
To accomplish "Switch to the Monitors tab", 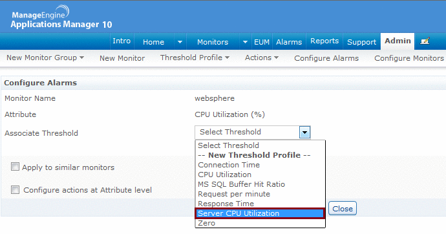I will coord(213,42).
